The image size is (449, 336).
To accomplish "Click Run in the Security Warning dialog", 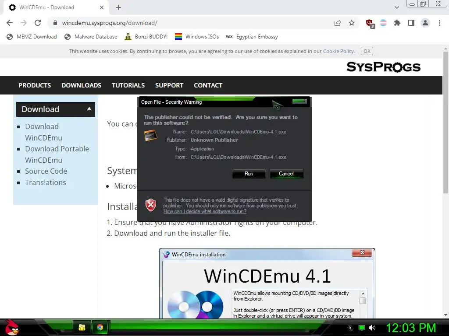I will 249,174.
